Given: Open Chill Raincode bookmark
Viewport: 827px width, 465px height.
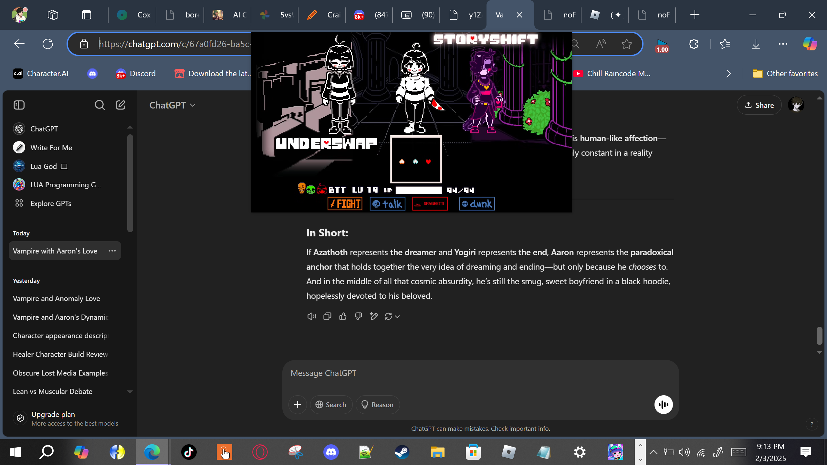Looking at the screenshot, I should 612,74.
